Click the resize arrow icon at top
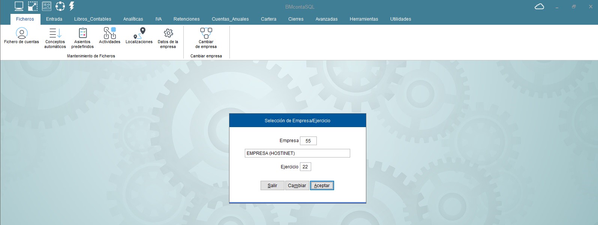The image size is (598, 225). [33, 6]
